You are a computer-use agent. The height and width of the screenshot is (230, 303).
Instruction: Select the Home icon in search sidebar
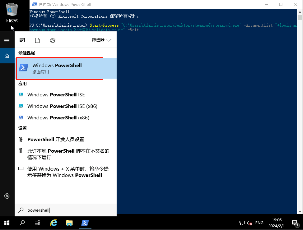(7, 56)
